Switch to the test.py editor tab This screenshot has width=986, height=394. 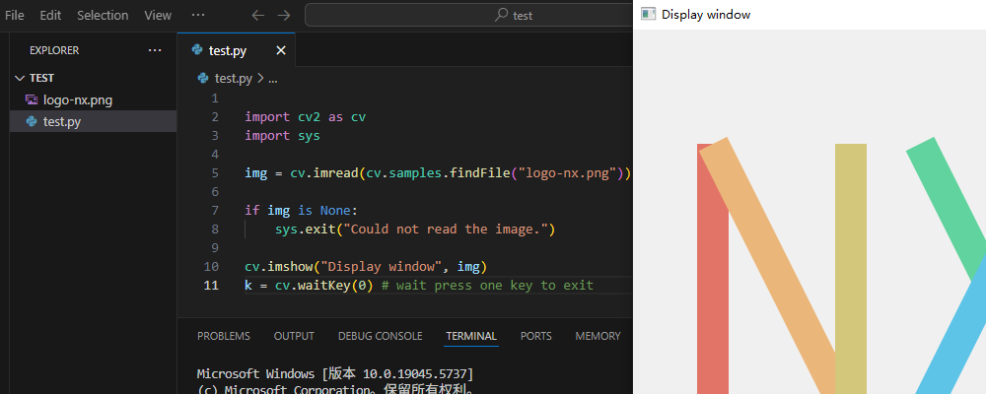228,51
